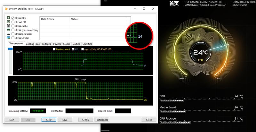Click the CPU Package 31 ℃ value
Image resolution: width=256 pixels, height=132 pixels.
pos(239,119)
